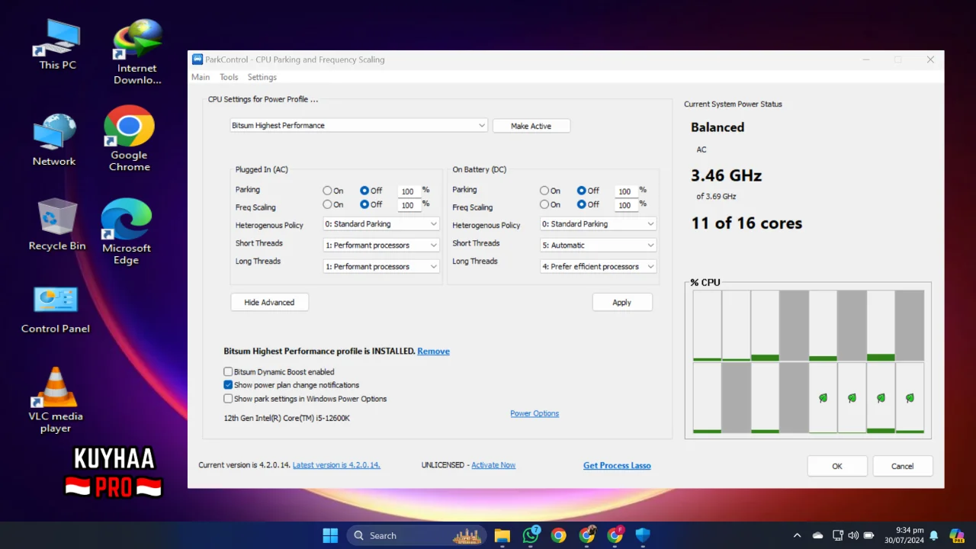
Task: Open Windows Security shield in taskbar
Action: tap(643, 535)
